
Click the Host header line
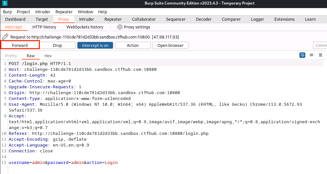point(83,70)
